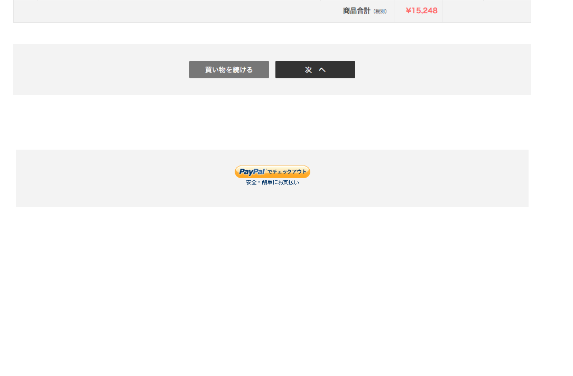Select the 安全・簡単にお支払い text under PayPal
The height and width of the screenshot is (376, 573).
[x=272, y=182]
